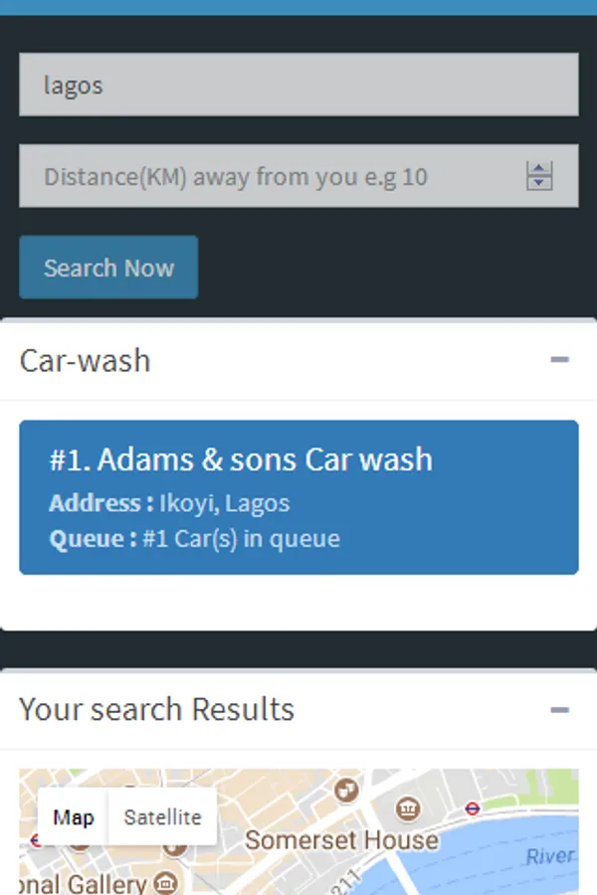Click the Somerset House place marker icon
The height and width of the screenshot is (895, 597).
coord(407,806)
